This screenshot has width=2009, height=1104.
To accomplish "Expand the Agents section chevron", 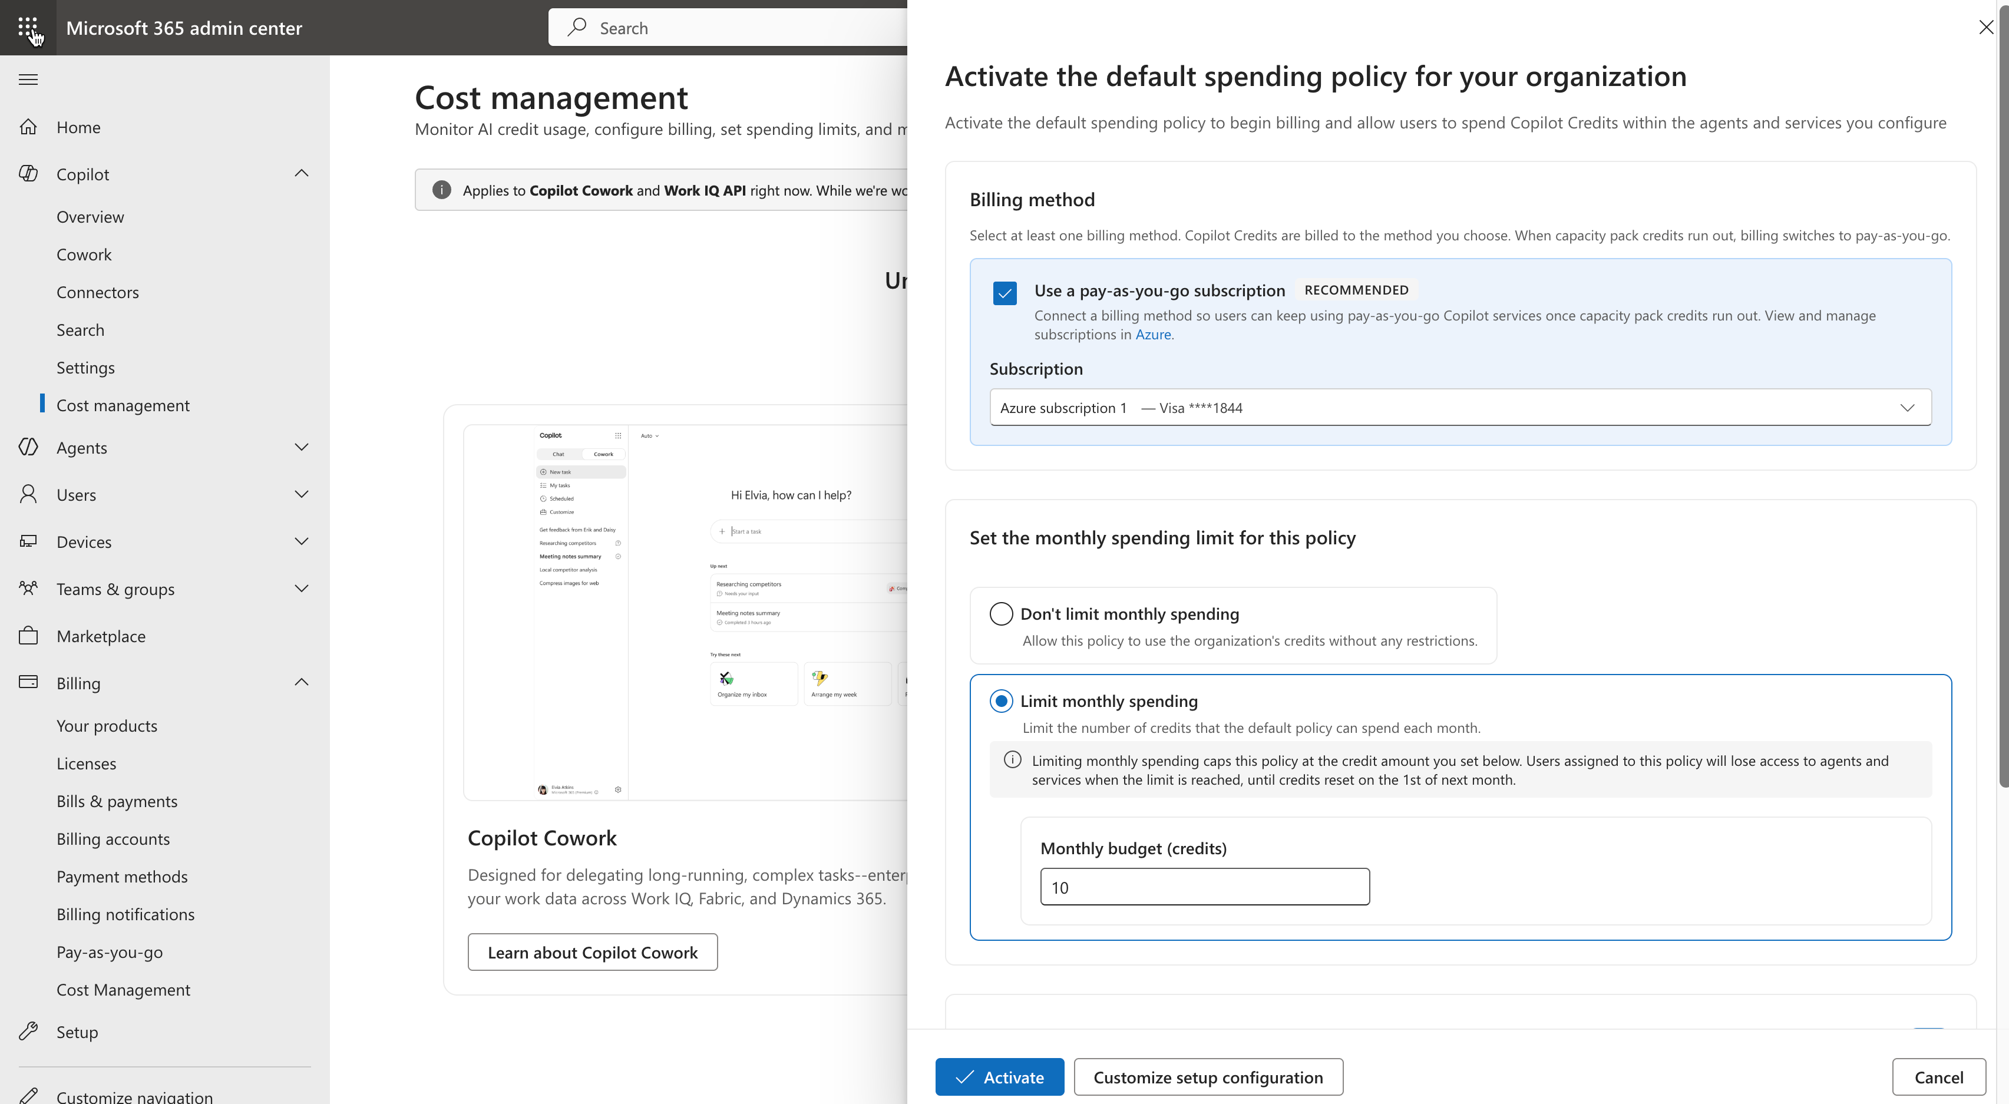I will tap(301, 447).
